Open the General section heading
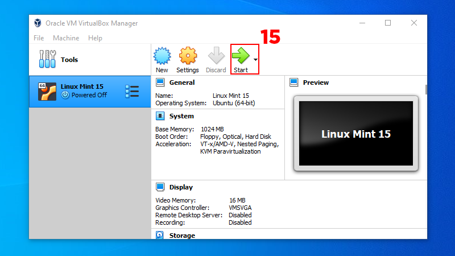 tap(182, 82)
